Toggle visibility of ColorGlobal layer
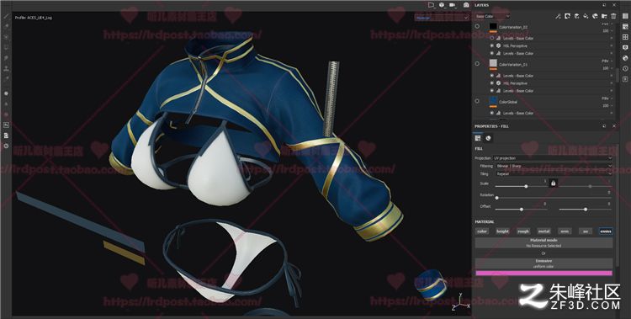This screenshot has height=319, width=631. [x=477, y=101]
